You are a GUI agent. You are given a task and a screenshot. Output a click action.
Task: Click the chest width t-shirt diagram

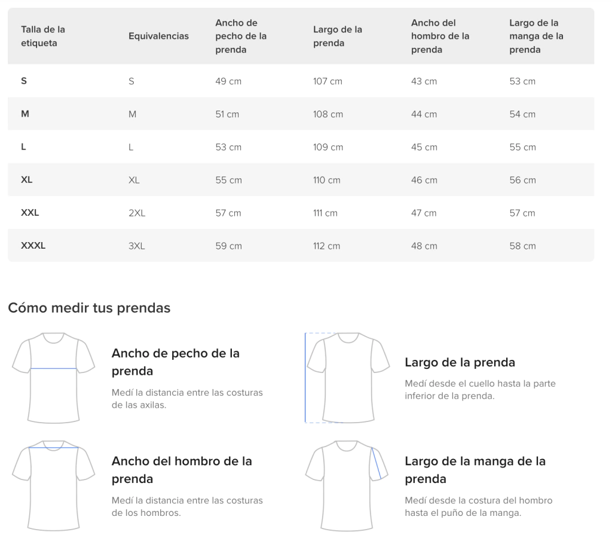pos(54,377)
